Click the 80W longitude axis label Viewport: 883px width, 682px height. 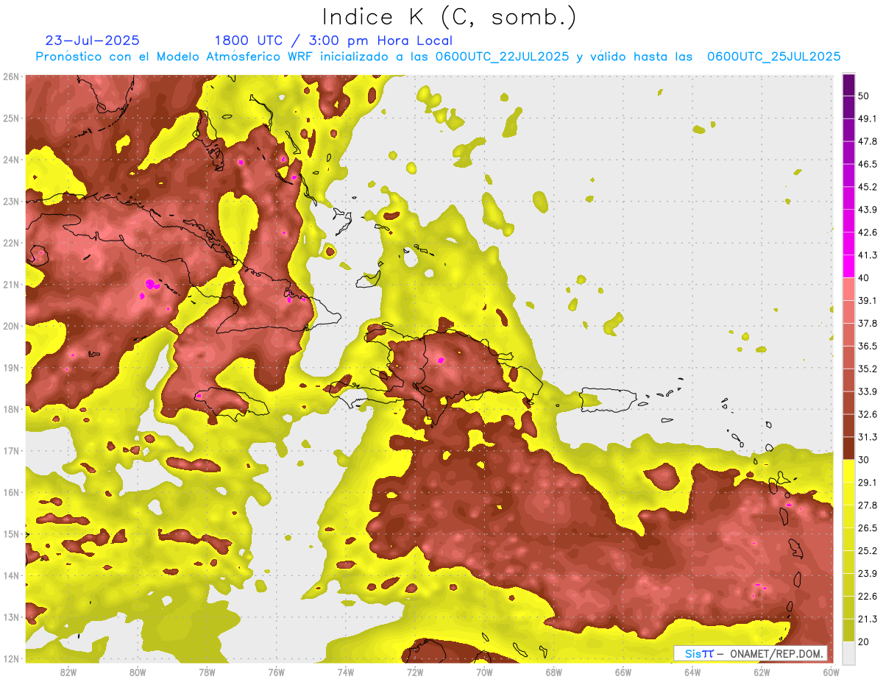tap(138, 672)
